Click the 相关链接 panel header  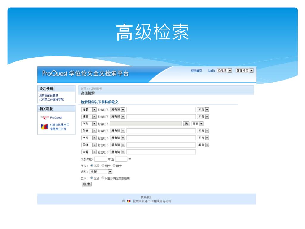pyautogui.click(x=56, y=109)
